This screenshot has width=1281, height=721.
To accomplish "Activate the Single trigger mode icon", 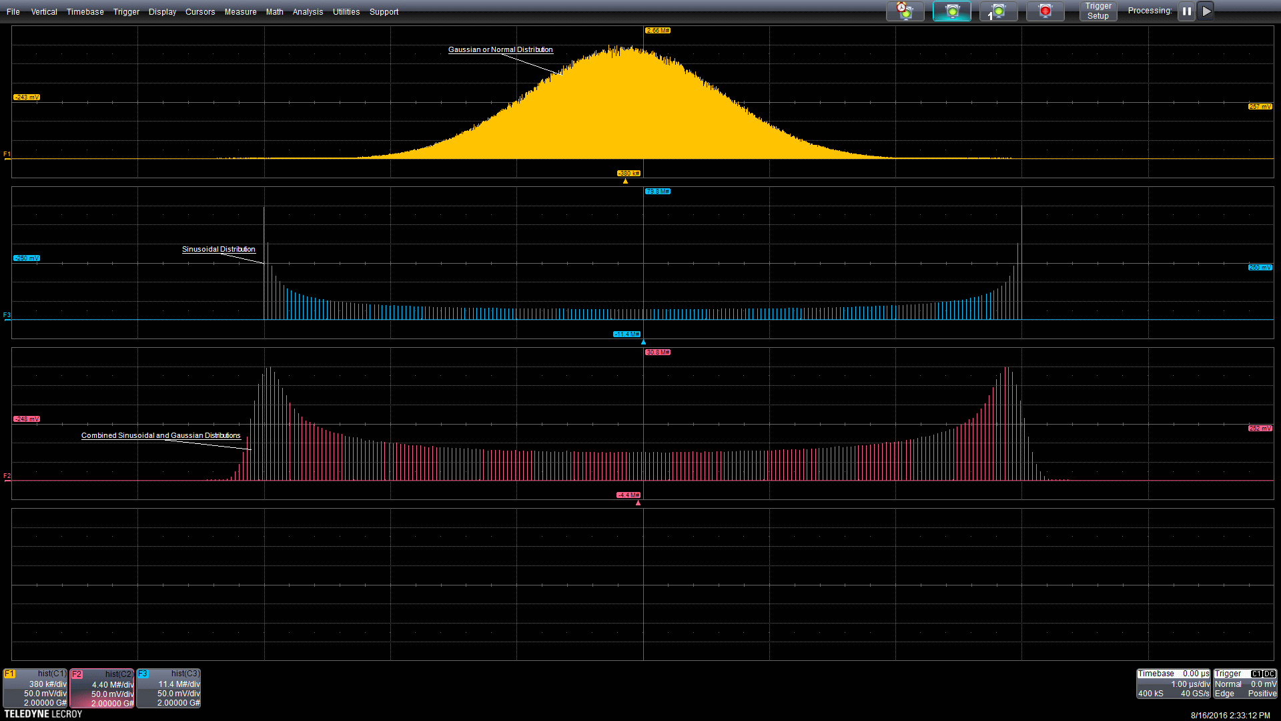I will 998,11.
